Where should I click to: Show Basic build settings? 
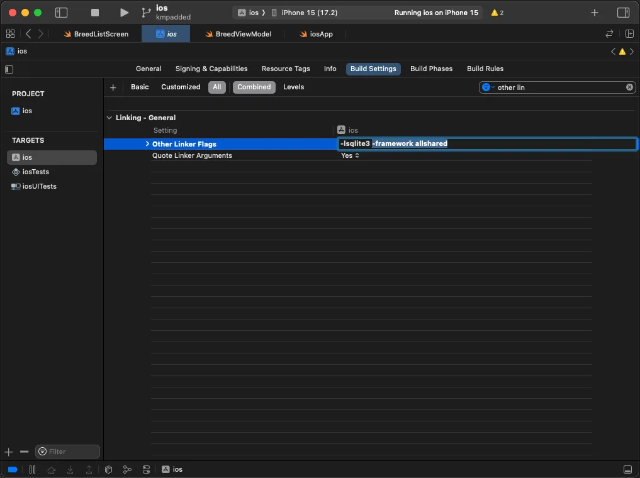[x=140, y=87]
